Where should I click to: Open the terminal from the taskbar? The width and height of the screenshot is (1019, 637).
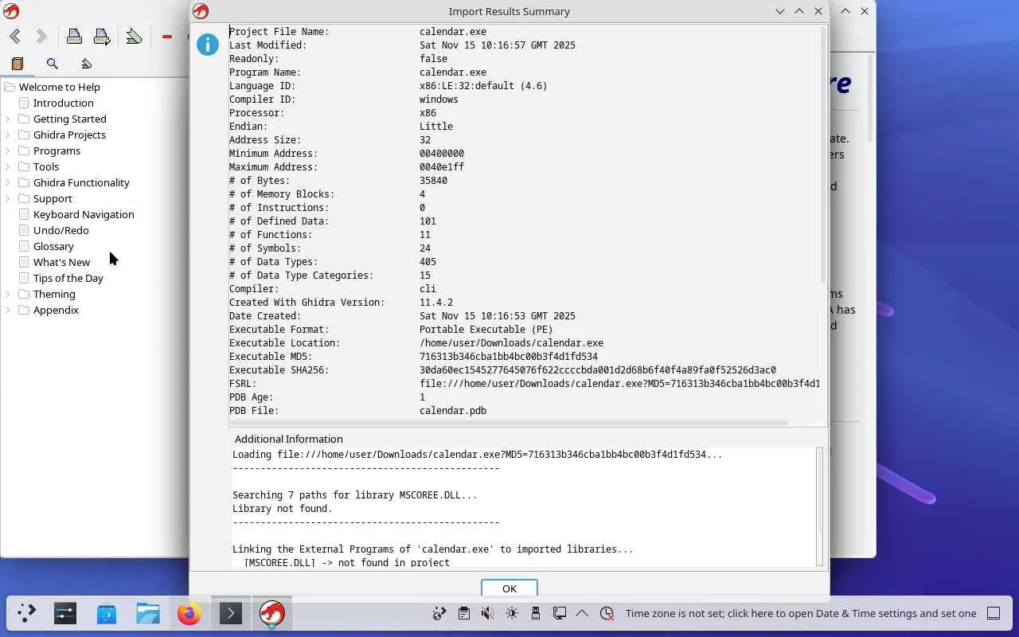[x=231, y=613]
